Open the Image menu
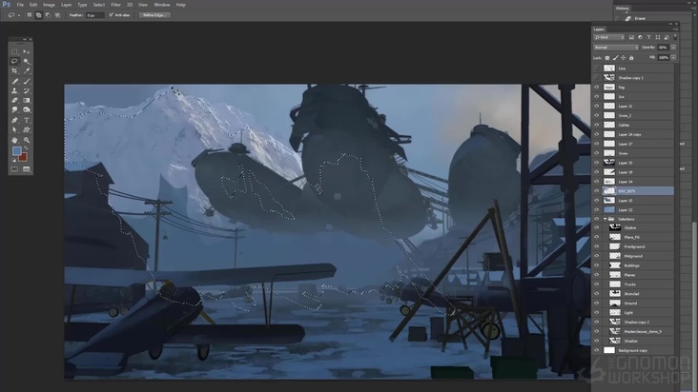 coord(49,5)
